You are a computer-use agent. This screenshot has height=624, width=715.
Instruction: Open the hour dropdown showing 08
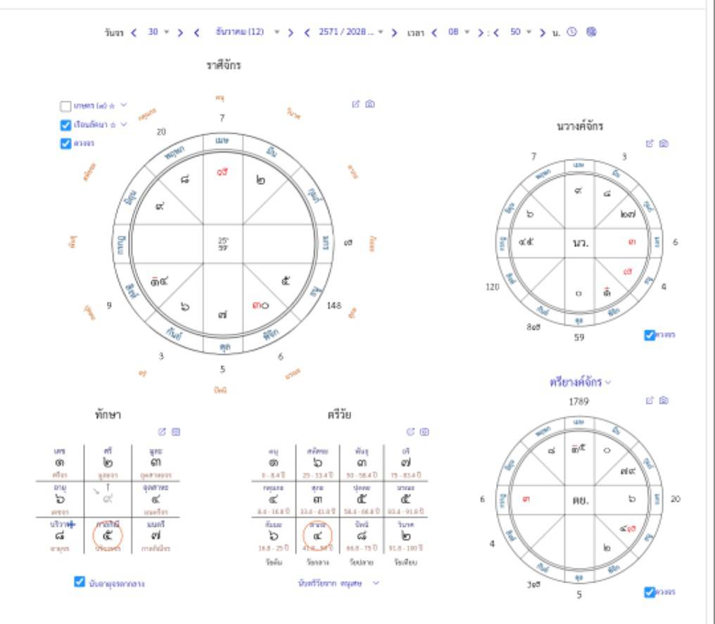[458, 32]
